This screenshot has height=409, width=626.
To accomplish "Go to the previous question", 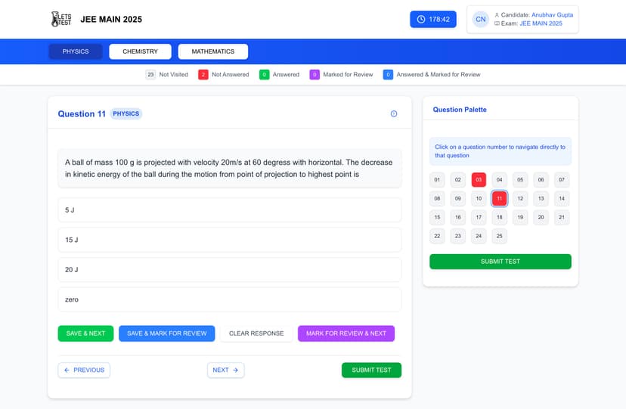I will 84,370.
